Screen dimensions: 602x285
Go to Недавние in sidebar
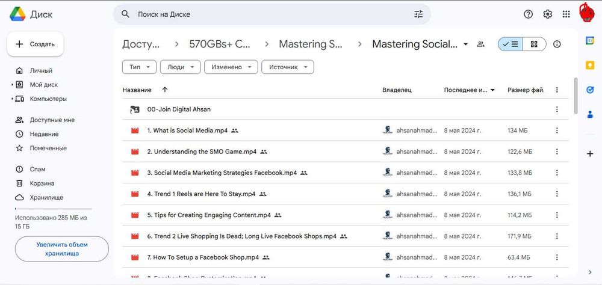click(44, 134)
